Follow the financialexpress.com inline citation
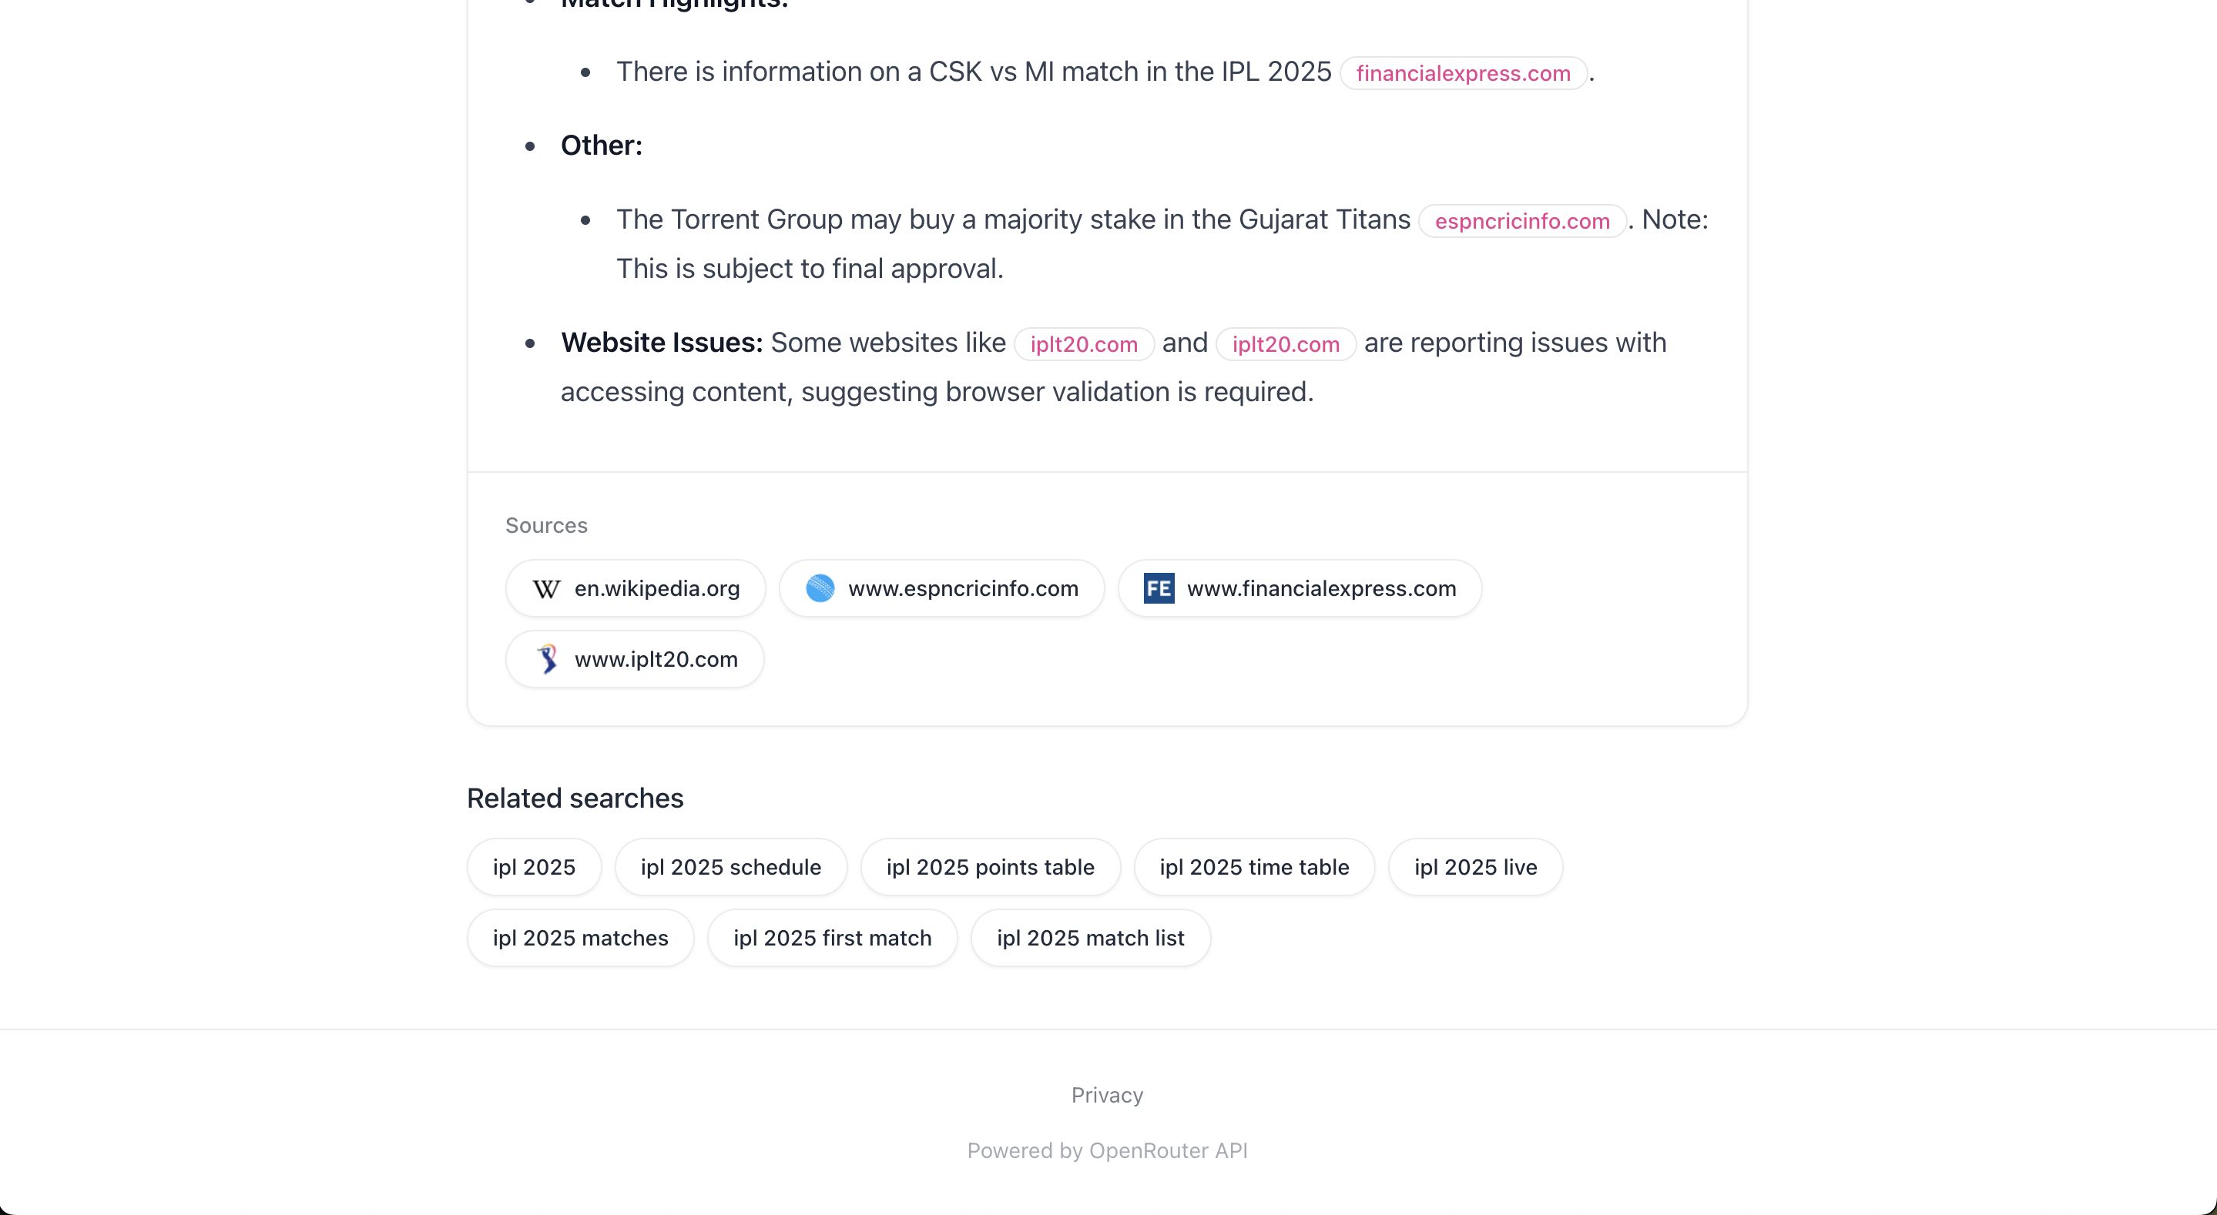 (1463, 74)
